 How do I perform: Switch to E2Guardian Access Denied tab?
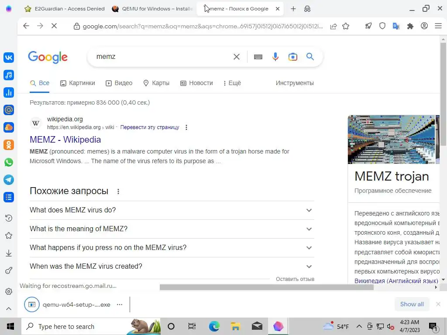click(x=65, y=9)
